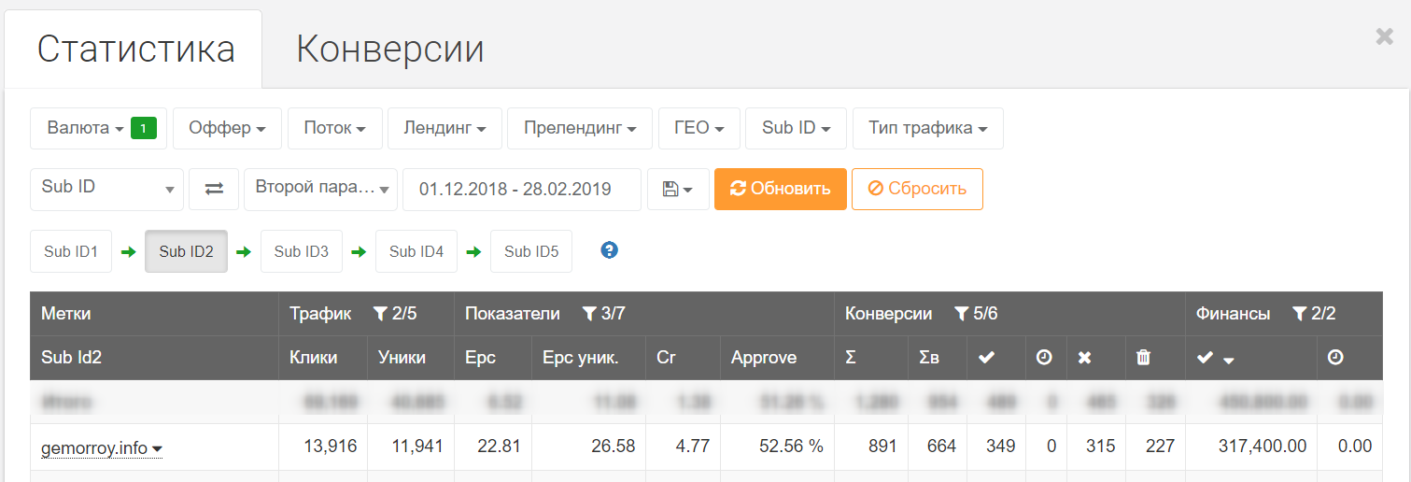Expand the Оффер filter dropdown
The image size is (1411, 482).
click(x=227, y=128)
